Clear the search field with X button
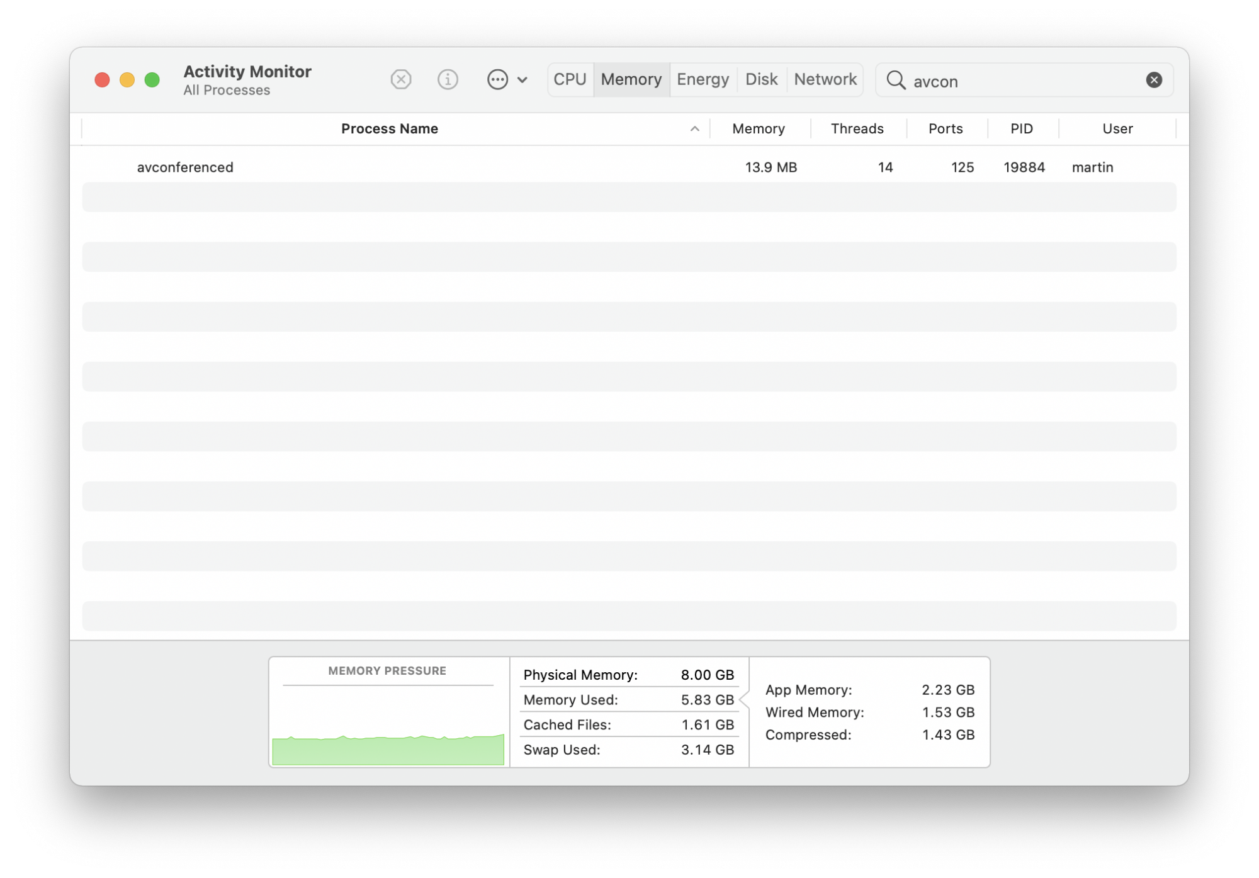The height and width of the screenshot is (878, 1259). point(1154,80)
